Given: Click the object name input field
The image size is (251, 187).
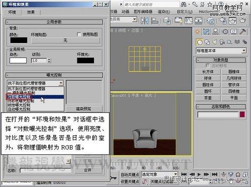Looking at the screenshot, I should click(218, 114).
